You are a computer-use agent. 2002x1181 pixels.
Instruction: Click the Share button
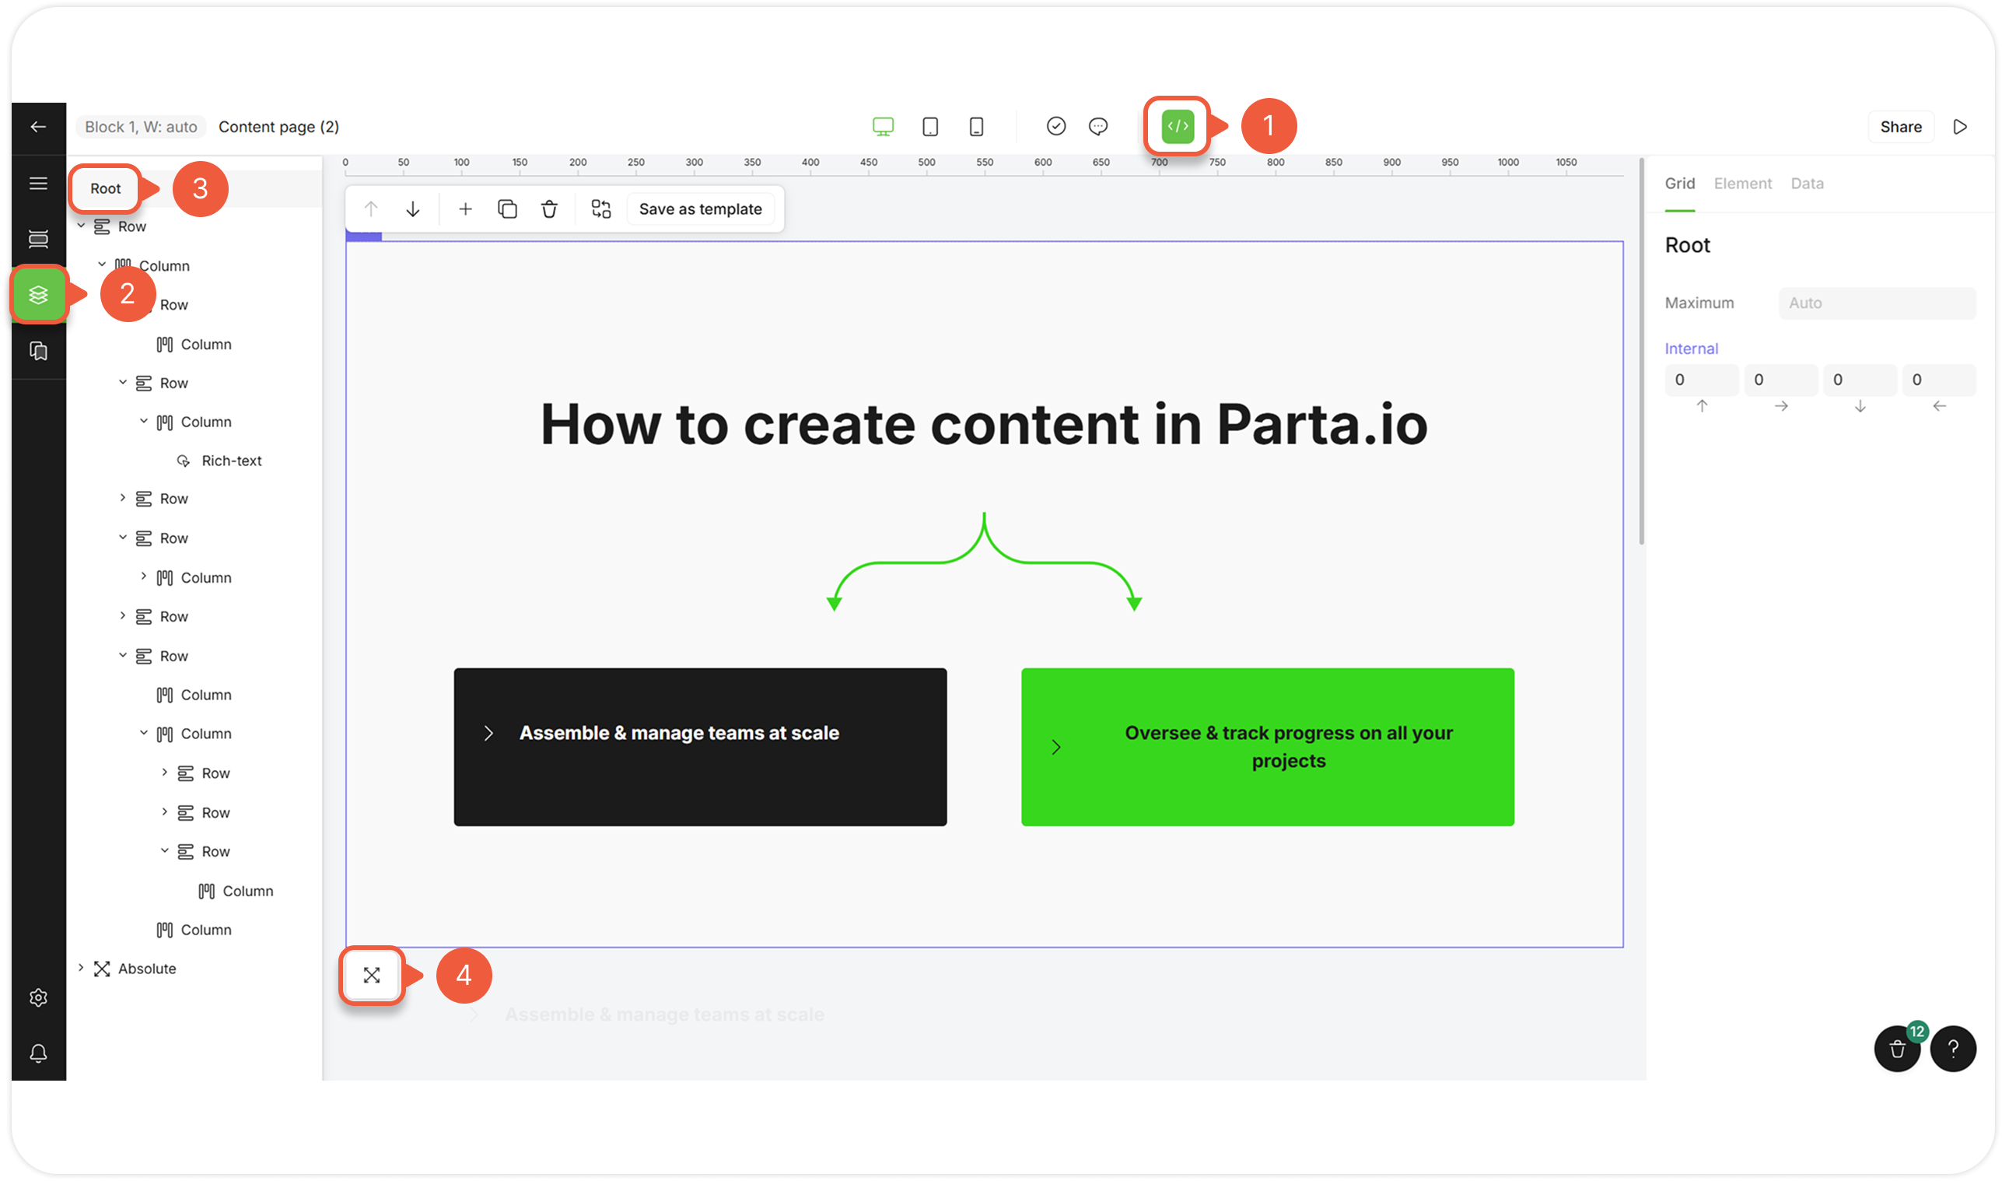coord(1900,128)
